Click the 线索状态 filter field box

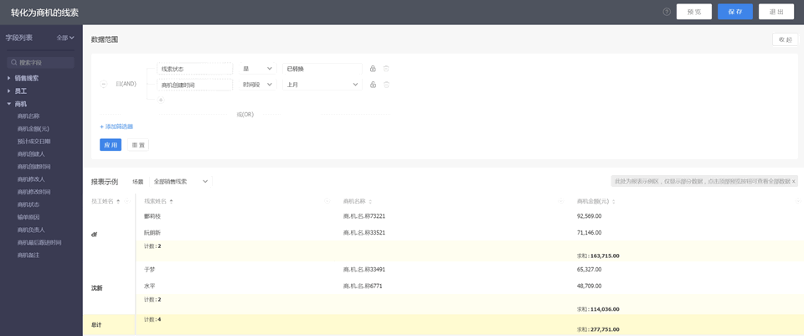pyautogui.click(x=195, y=69)
